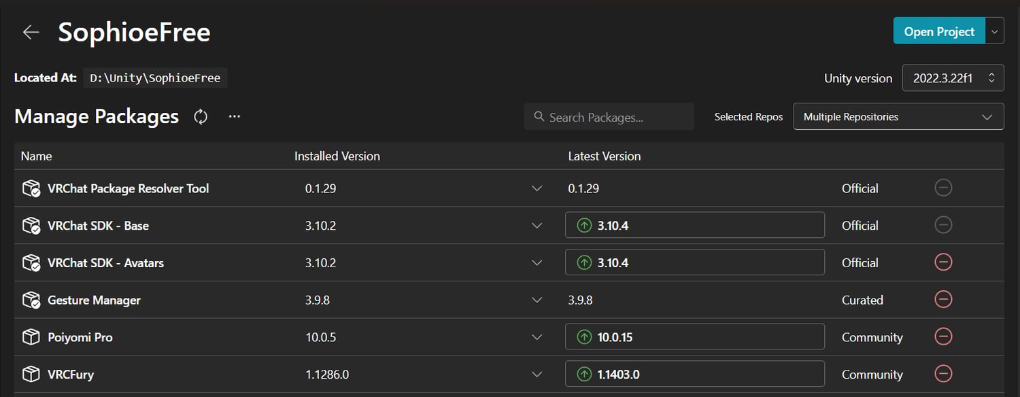Click installed version 3.9.8 of Gesture Manager
Screen dimensions: 1020x397
pyautogui.click(x=318, y=300)
